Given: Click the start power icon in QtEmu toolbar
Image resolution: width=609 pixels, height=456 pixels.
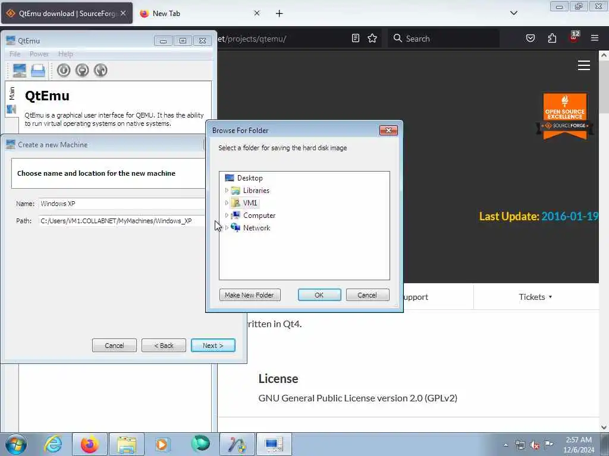Looking at the screenshot, I should click(x=64, y=70).
